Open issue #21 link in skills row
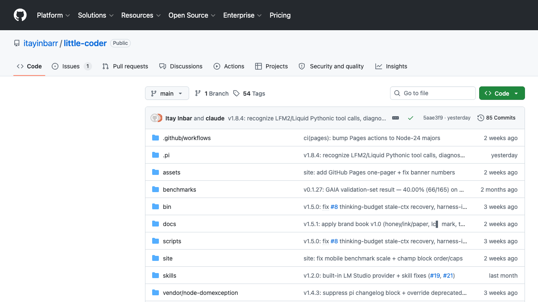 point(448,276)
